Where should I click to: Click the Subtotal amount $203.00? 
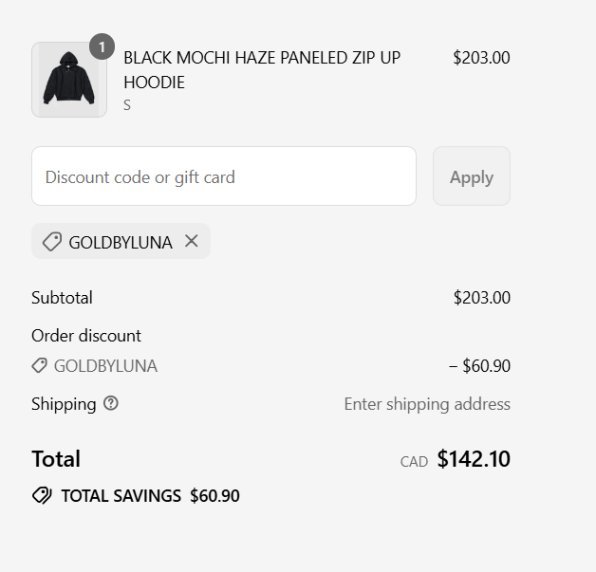pyautogui.click(x=481, y=298)
